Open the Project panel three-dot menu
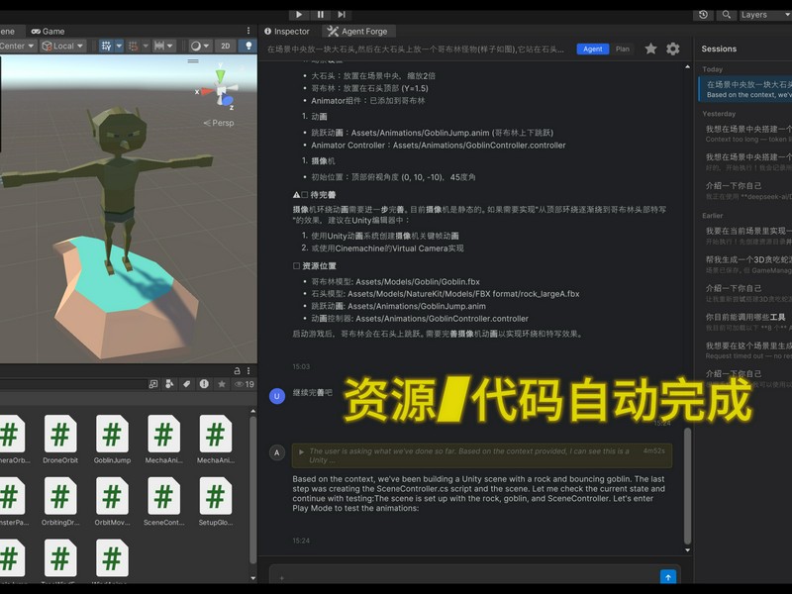 pos(248,370)
